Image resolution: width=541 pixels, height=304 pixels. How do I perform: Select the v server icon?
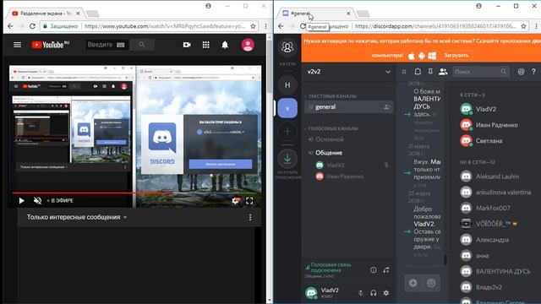click(287, 108)
